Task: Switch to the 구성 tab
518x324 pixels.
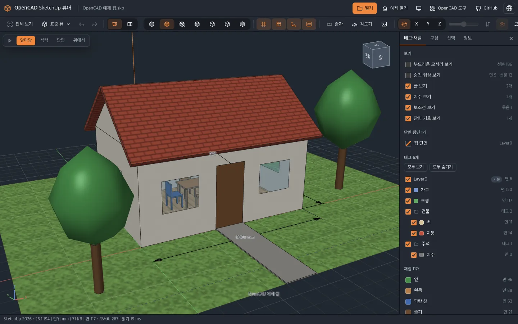Action: [434, 38]
